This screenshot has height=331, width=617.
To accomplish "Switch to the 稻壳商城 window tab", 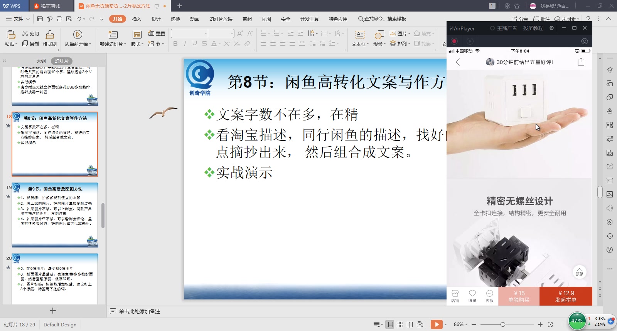I will 51,6.
